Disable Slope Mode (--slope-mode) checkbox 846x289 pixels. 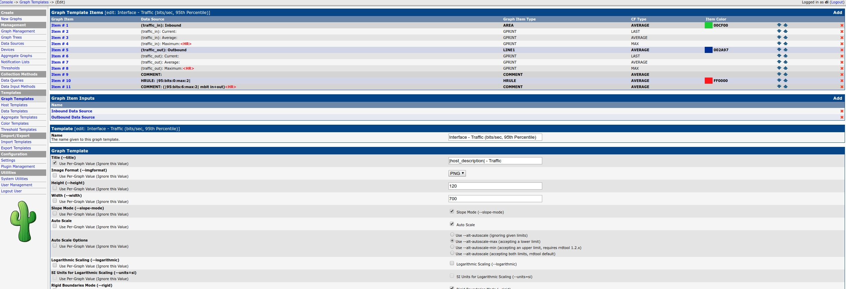(x=452, y=211)
